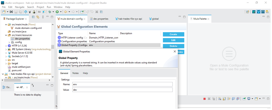Viewport: 272px width, 110px height.
Task: Select the HTTP Listener config row
Action: (109, 37)
